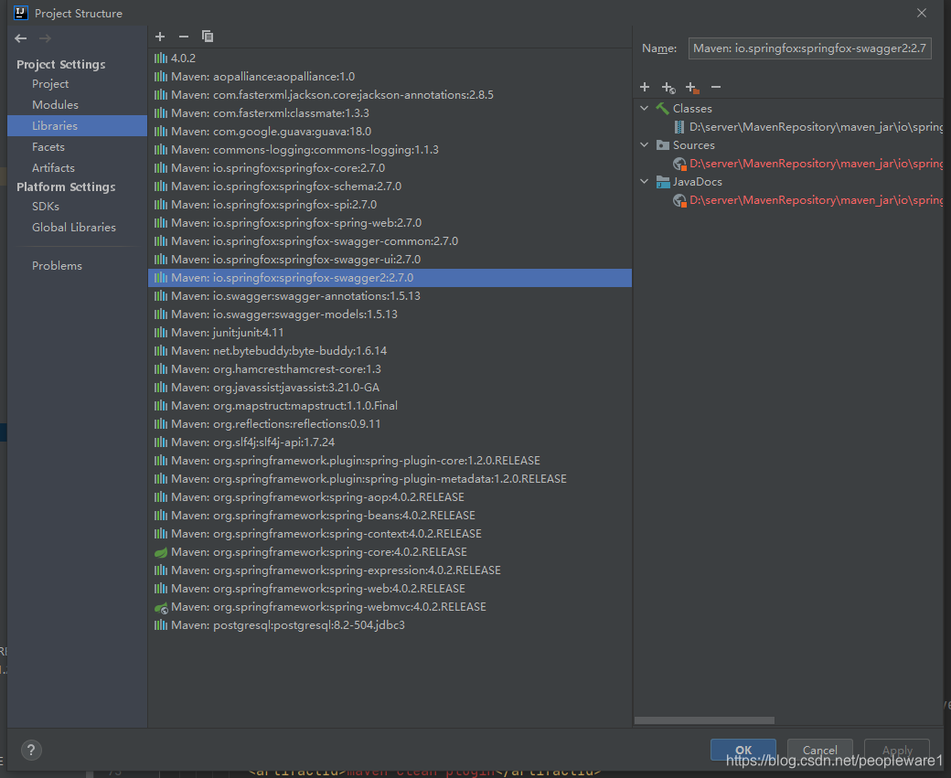Screen dimensions: 951x778
Task: Select springfox-spi:2.7.0 library
Action: (390, 205)
